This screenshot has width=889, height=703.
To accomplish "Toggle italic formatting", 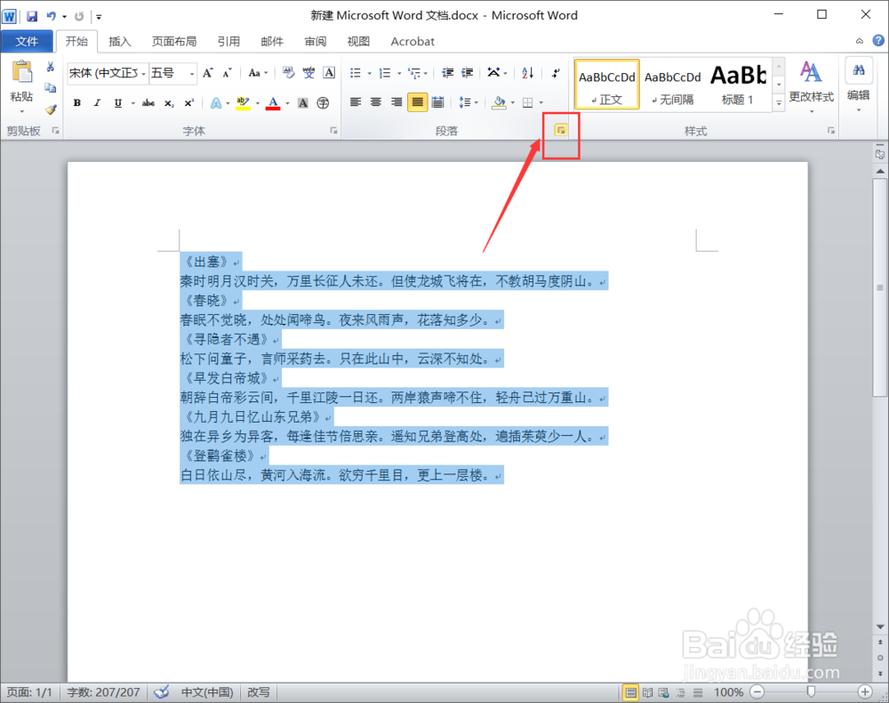I will pyautogui.click(x=97, y=102).
